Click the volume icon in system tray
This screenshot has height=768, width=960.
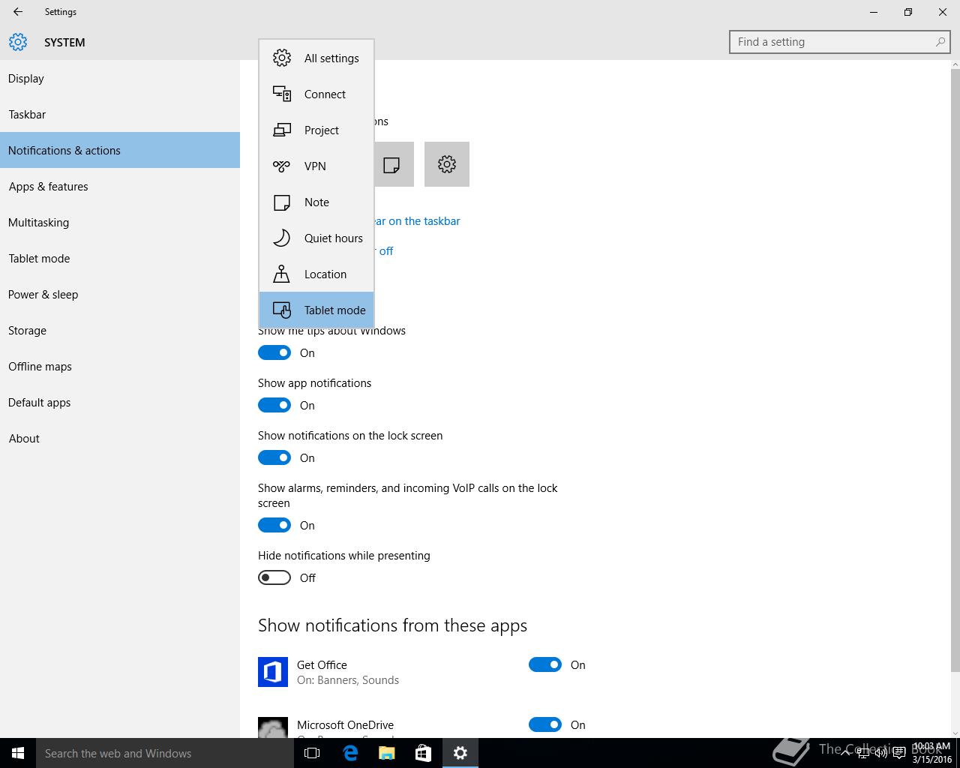[x=880, y=753]
